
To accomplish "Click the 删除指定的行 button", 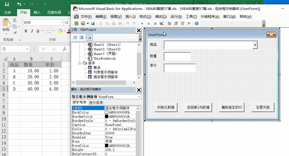I will [x=232, y=107].
